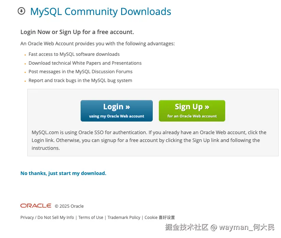Click the Login Now or Sign Up heading

click(x=77, y=32)
